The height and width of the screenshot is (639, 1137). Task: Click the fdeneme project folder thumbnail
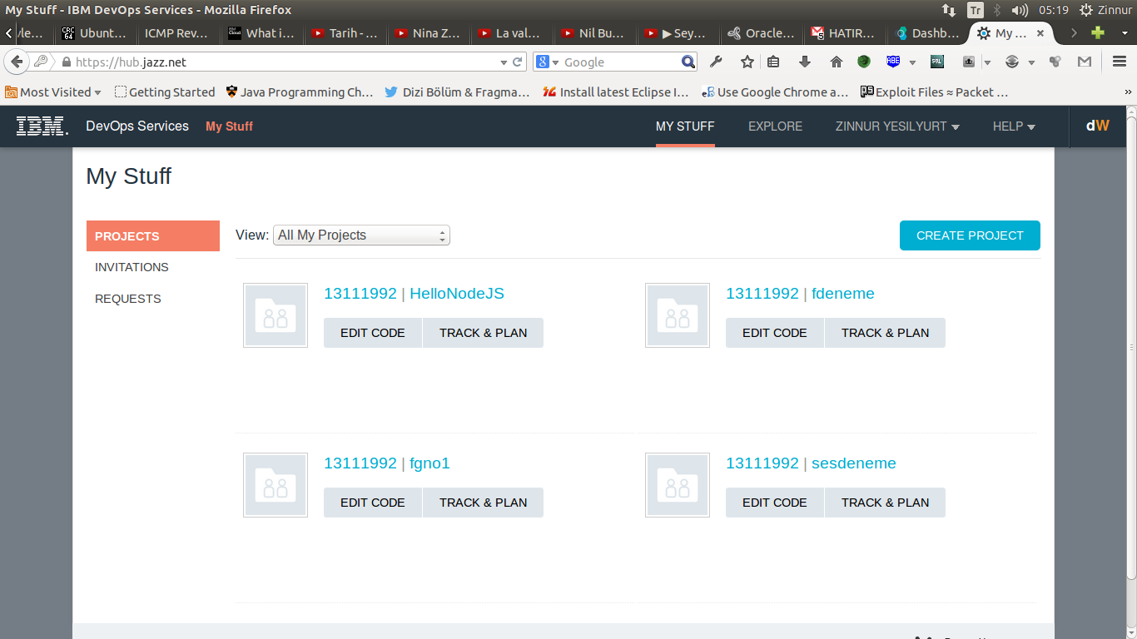pos(678,315)
